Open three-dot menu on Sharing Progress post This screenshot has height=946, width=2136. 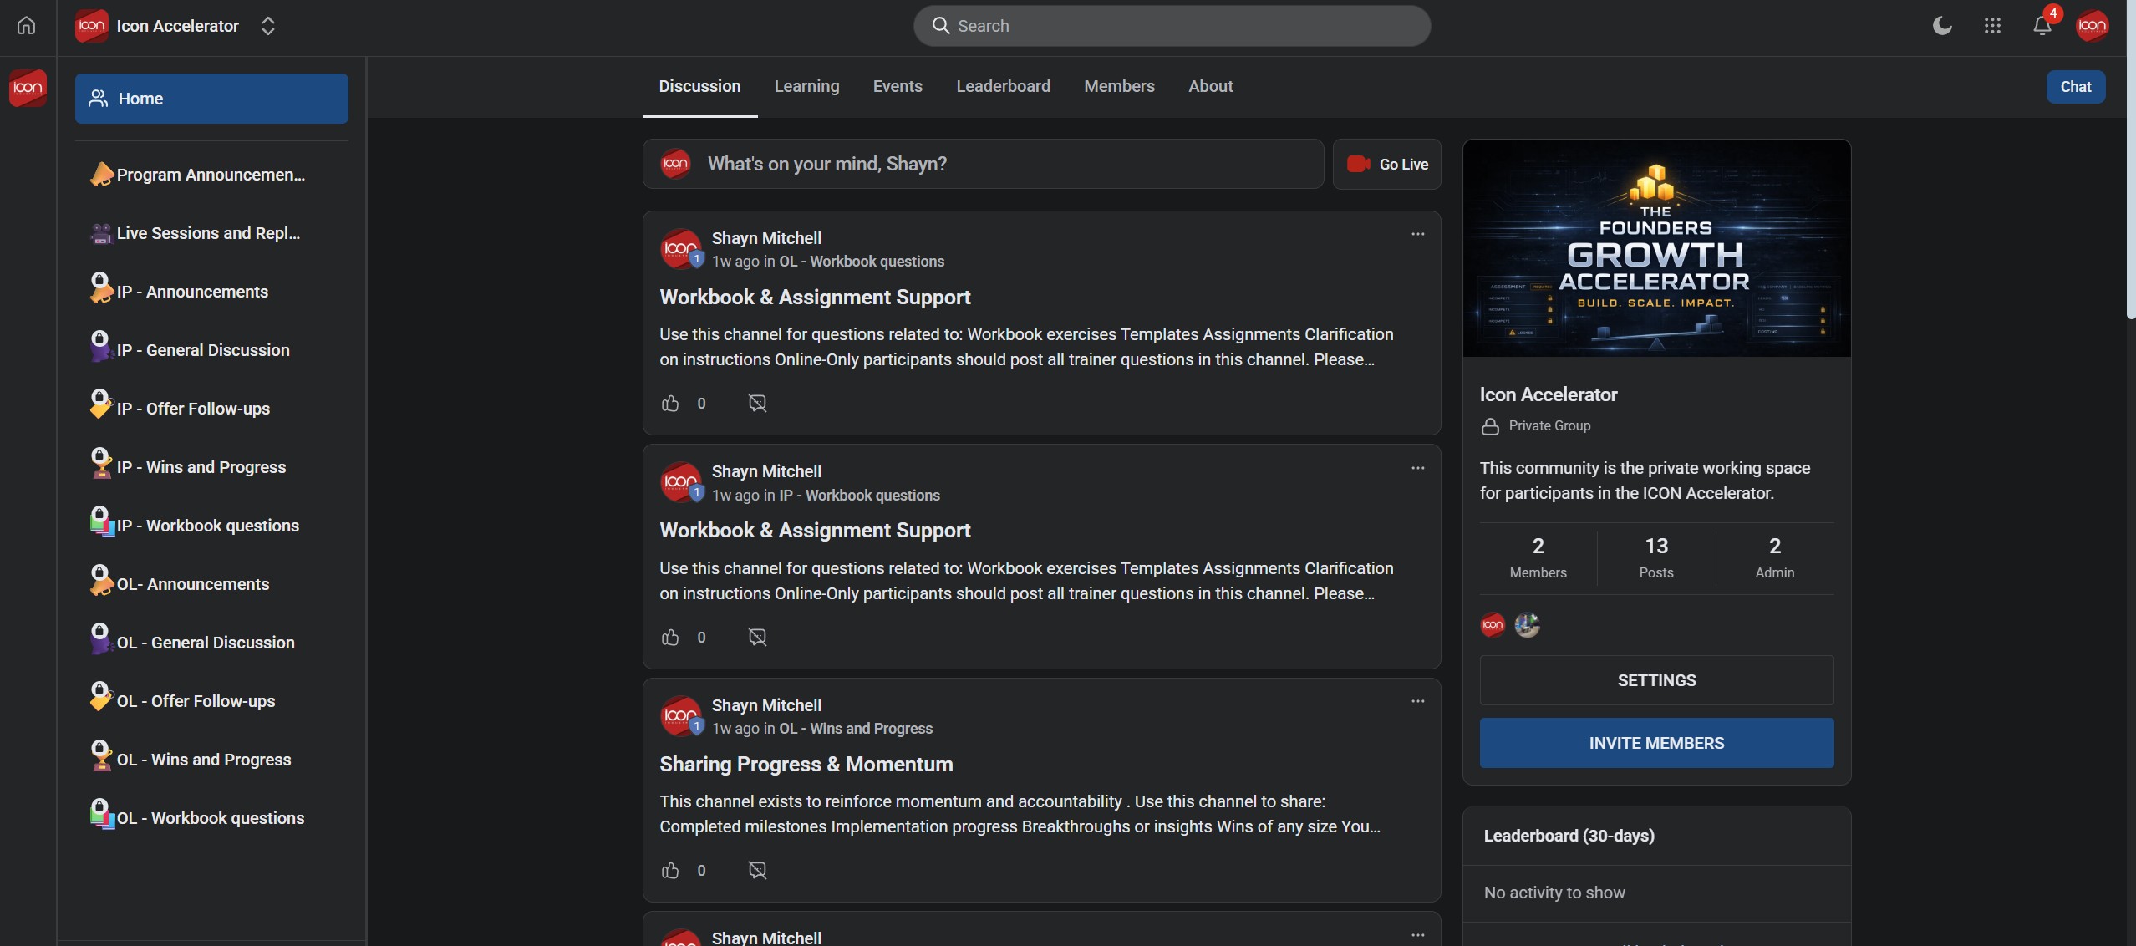[1417, 701]
